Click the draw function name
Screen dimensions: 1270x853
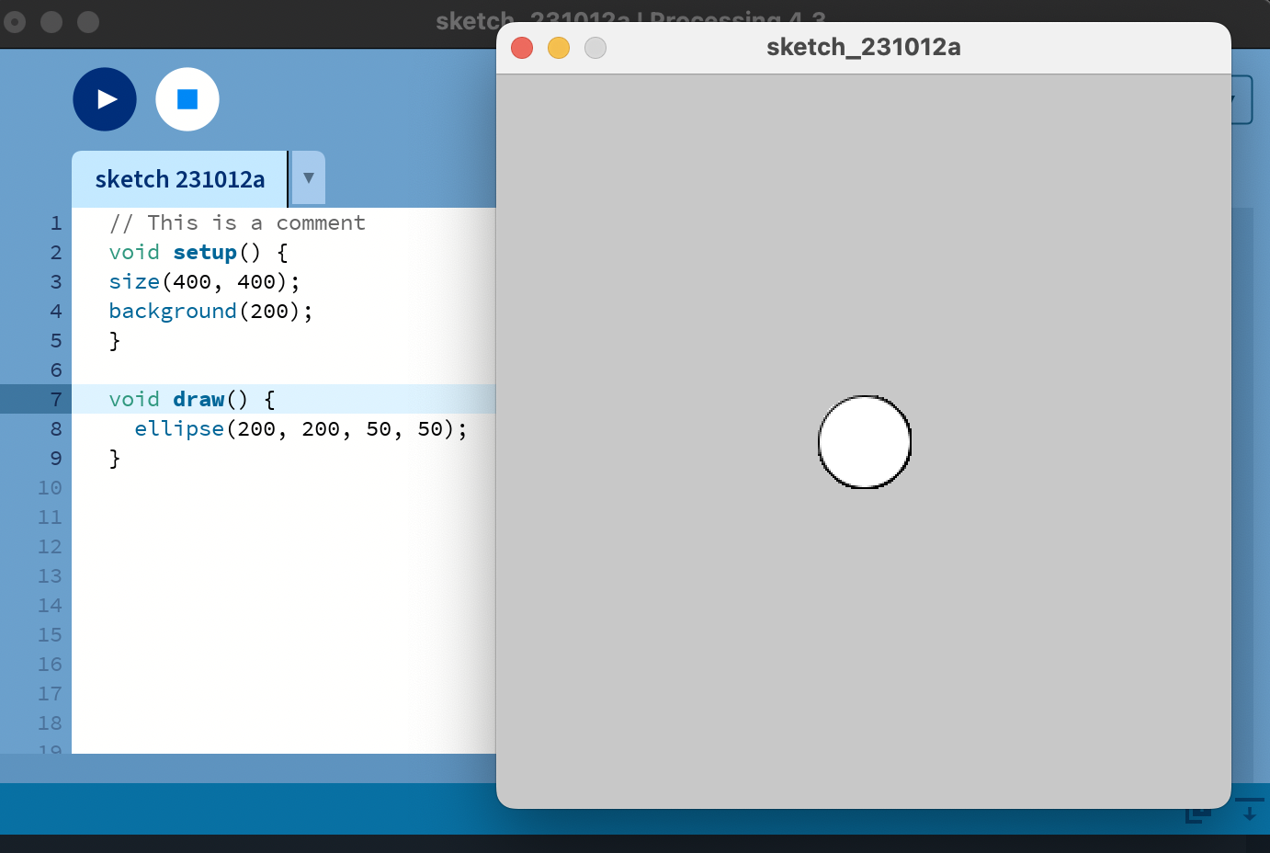click(198, 400)
